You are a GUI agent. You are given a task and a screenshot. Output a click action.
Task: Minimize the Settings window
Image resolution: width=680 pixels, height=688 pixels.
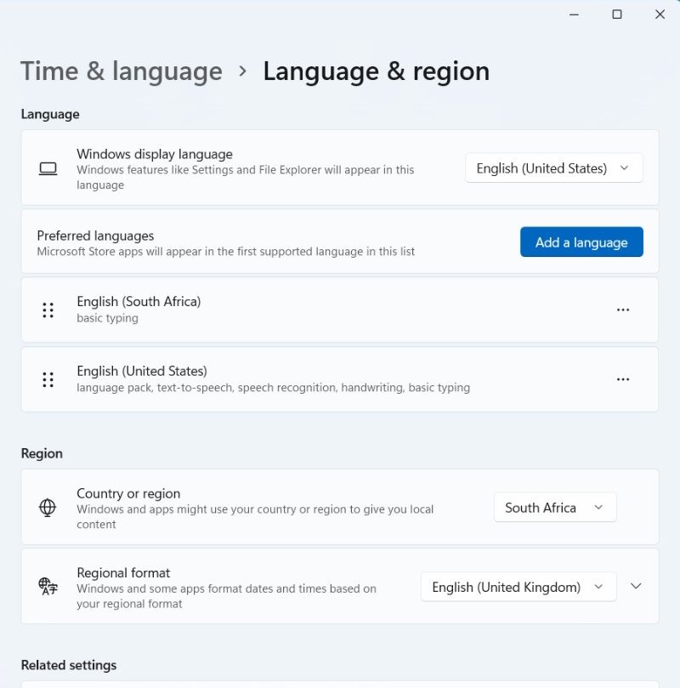pos(574,14)
